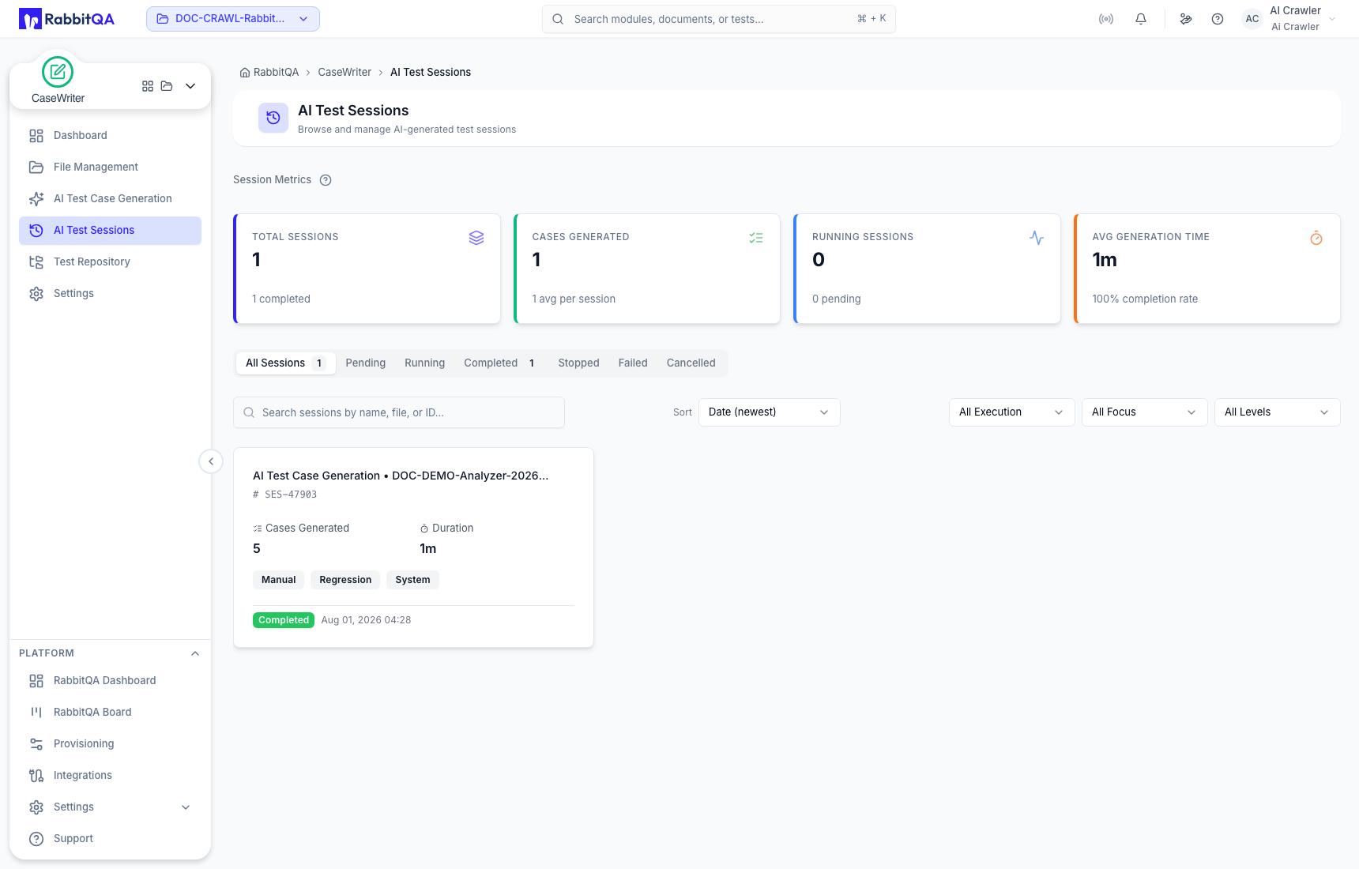This screenshot has width=1359, height=869.
Task: Click the Cases Generated icon on session card
Action: (x=258, y=529)
